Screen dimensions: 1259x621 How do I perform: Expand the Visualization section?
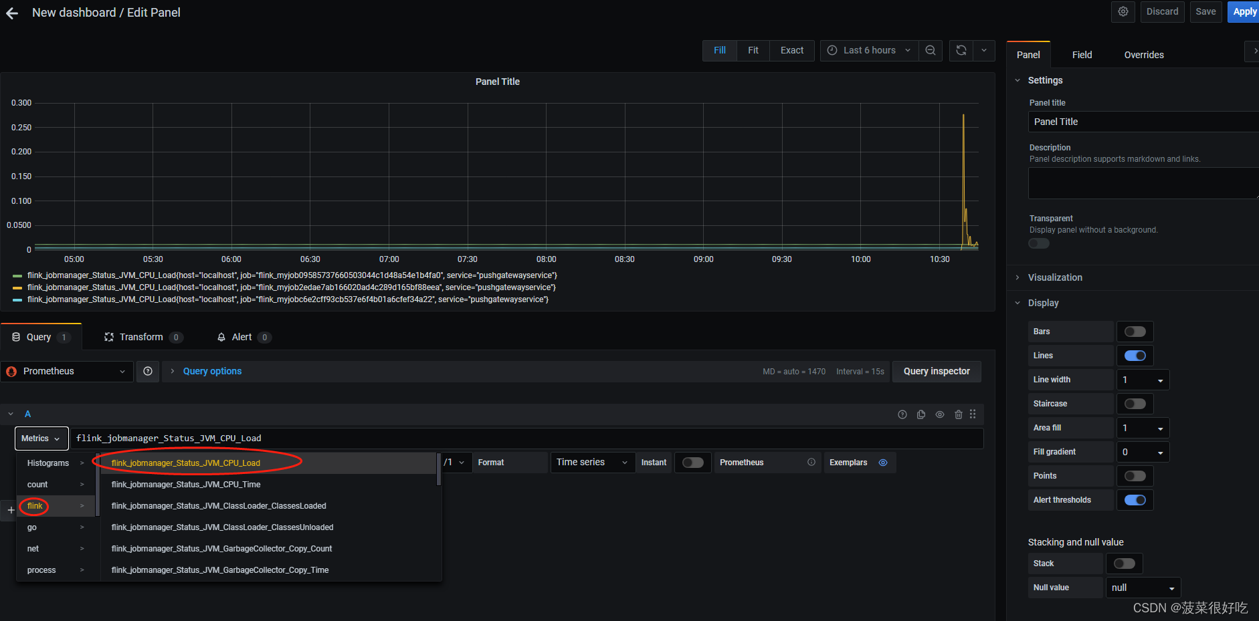point(1055,277)
